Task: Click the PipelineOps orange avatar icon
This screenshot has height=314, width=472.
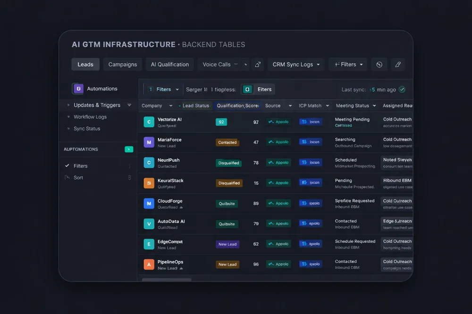Action: [149, 264]
